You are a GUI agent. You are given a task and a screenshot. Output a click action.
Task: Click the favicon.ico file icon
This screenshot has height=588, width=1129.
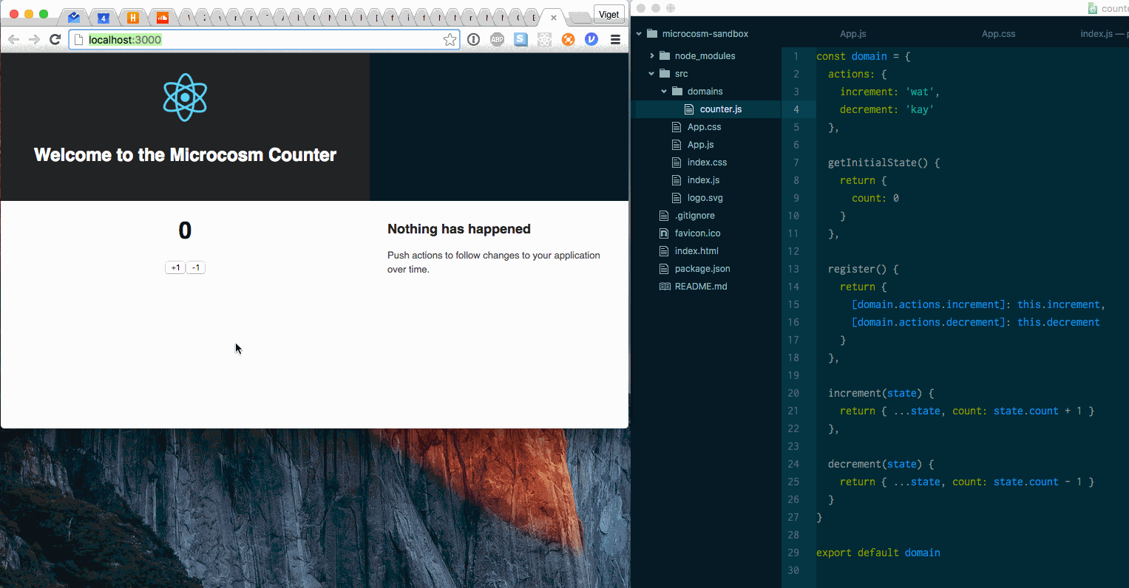[664, 233]
